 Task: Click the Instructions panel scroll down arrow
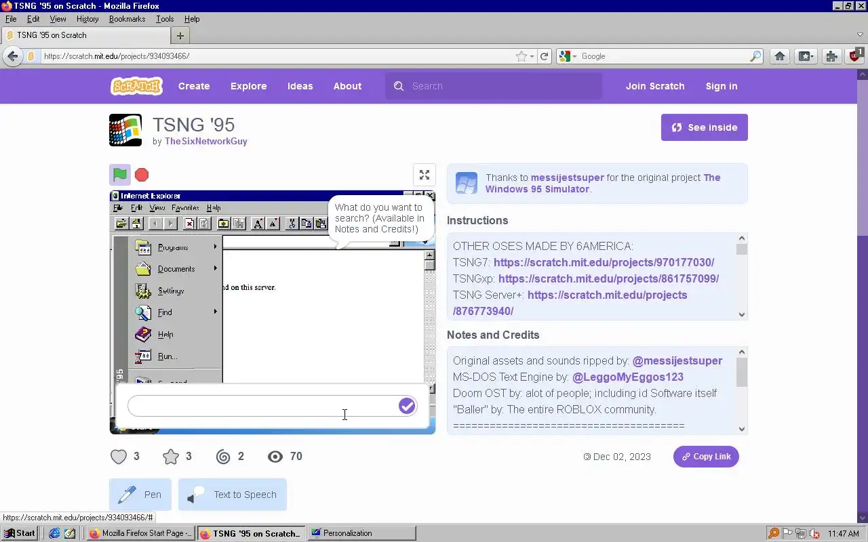pyautogui.click(x=741, y=314)
